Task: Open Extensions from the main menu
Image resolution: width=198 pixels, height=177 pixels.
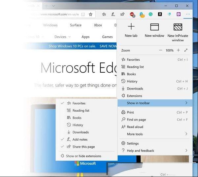Action: point(155,96)
